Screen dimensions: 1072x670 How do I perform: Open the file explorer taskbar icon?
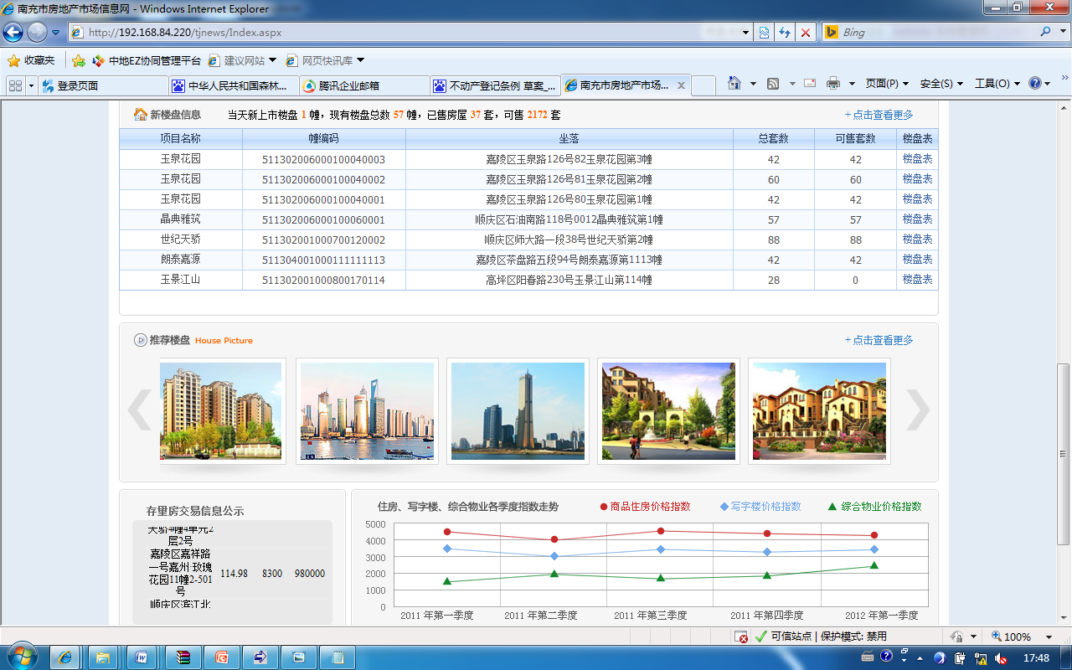coord(104,657)
